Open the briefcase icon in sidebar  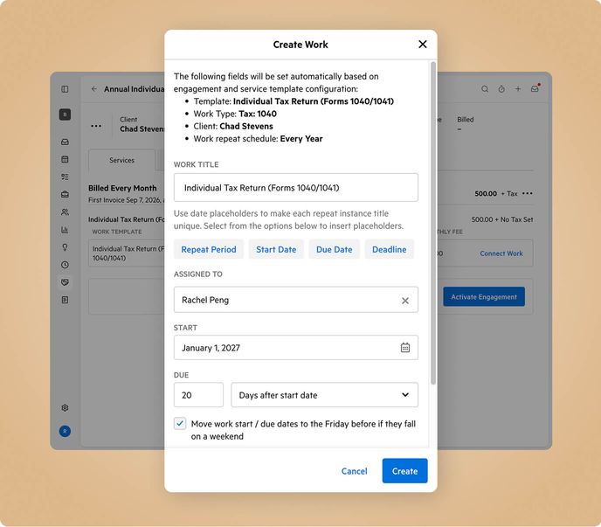[x=65, y=195]
